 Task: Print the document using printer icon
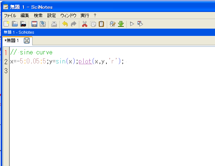54,24
